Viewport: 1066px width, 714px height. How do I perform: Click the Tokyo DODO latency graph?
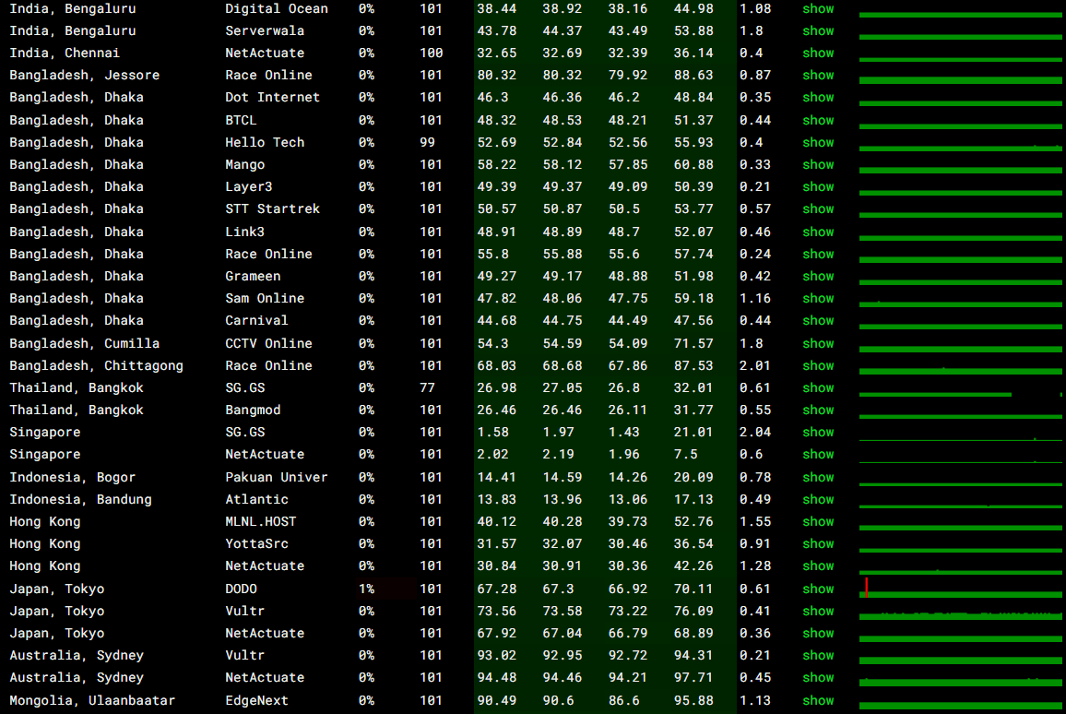961,589
